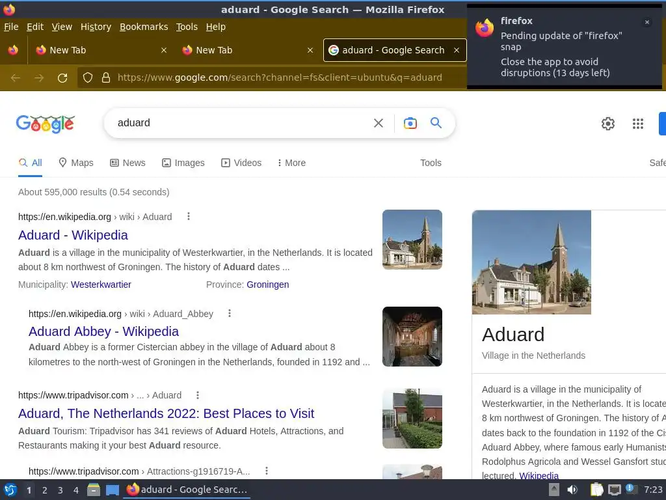The image size is (666, 500).
Task: Click the Firefox view icon left of tabs
Action: 13,50
